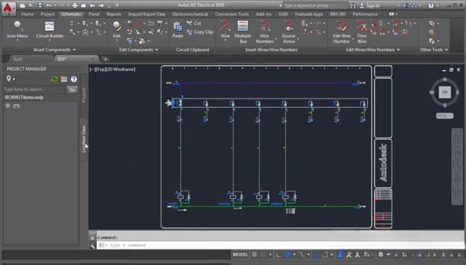Click the Refresh icon in Project Manager
Screen dimensions: 466x265
point(54,79)
